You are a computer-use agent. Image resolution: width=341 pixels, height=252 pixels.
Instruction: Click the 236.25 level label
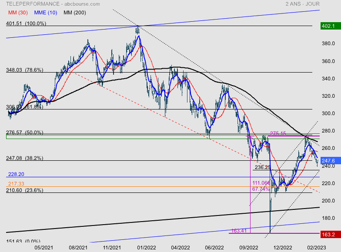tap(263, 167)
